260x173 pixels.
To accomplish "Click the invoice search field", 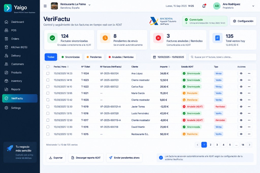I will [222, 57].
